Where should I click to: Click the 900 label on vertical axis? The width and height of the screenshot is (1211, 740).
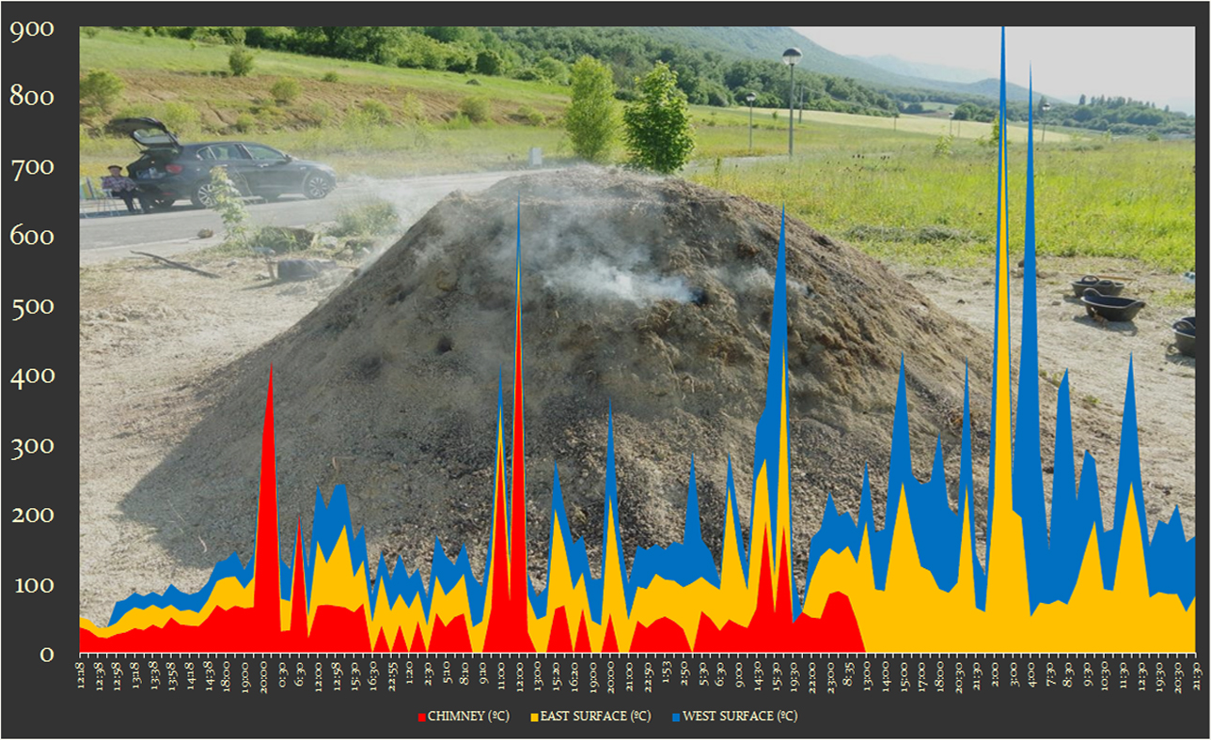coord(31,29)
